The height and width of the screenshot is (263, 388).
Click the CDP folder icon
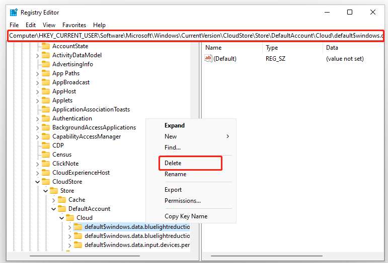(46, 146)
